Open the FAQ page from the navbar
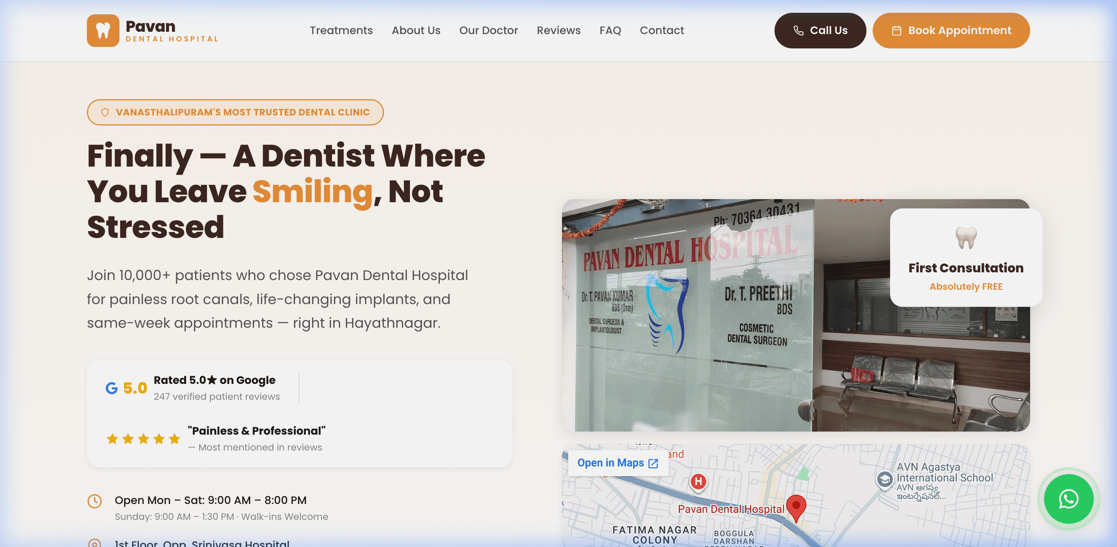The image size is (1117, 547). pyautogui.click(x=610, y=30)
